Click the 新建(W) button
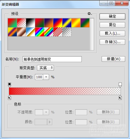This screenshot has width=130, height=139. [114, 59]
